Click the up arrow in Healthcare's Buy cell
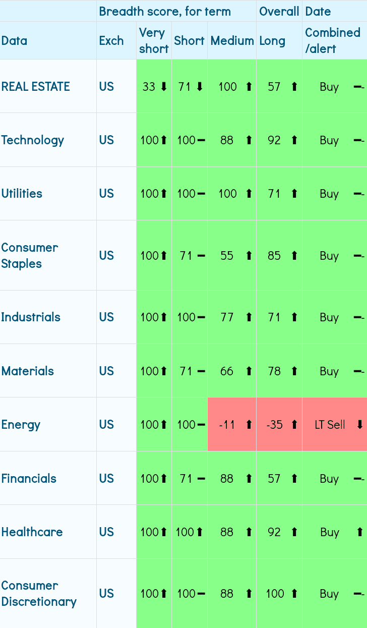 [359, 532]
